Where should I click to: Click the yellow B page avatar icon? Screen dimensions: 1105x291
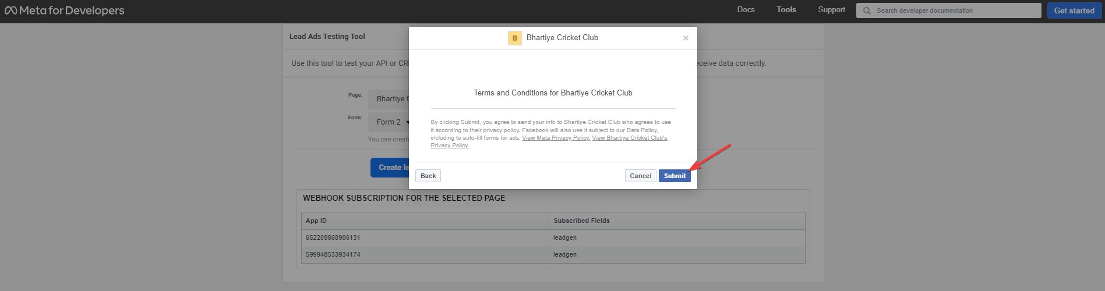coord(514,38)
